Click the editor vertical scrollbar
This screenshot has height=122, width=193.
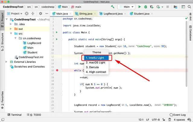tap(186, 54)
